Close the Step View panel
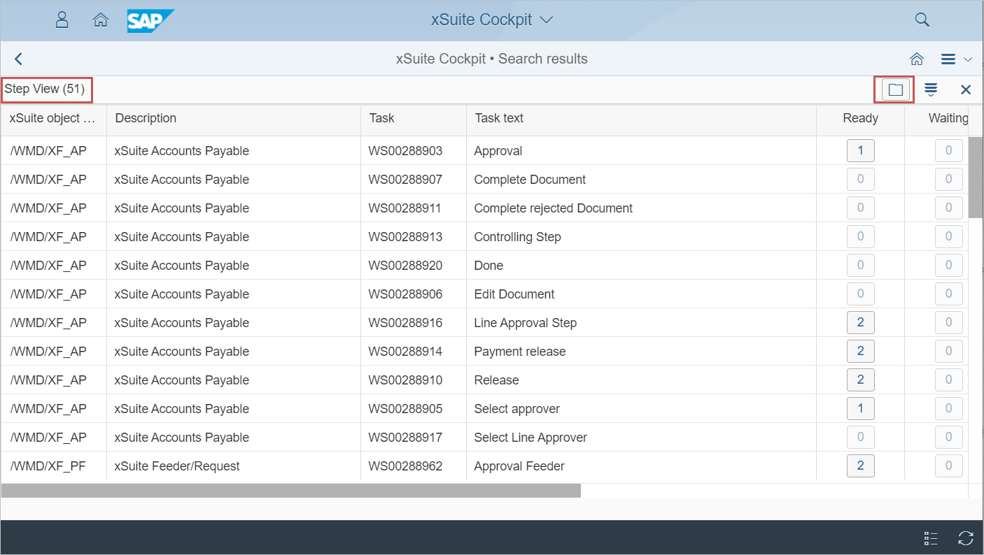This screenshot has height=555, width=984. 966,89
